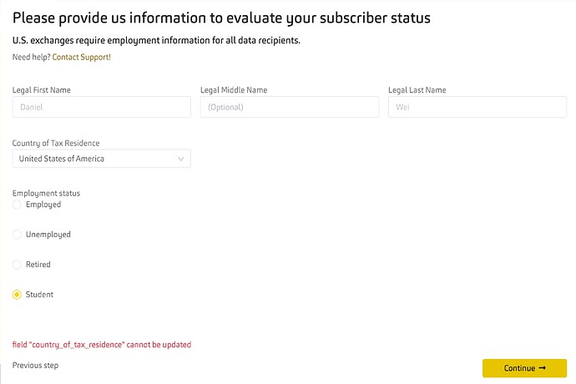Click the arrow icon on the Continue button

(542, 368)
